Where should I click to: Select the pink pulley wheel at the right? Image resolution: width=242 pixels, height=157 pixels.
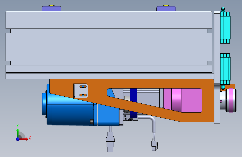click(x=231, y=101)
